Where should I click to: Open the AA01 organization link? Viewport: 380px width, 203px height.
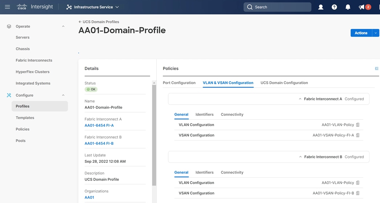[89, 197]
